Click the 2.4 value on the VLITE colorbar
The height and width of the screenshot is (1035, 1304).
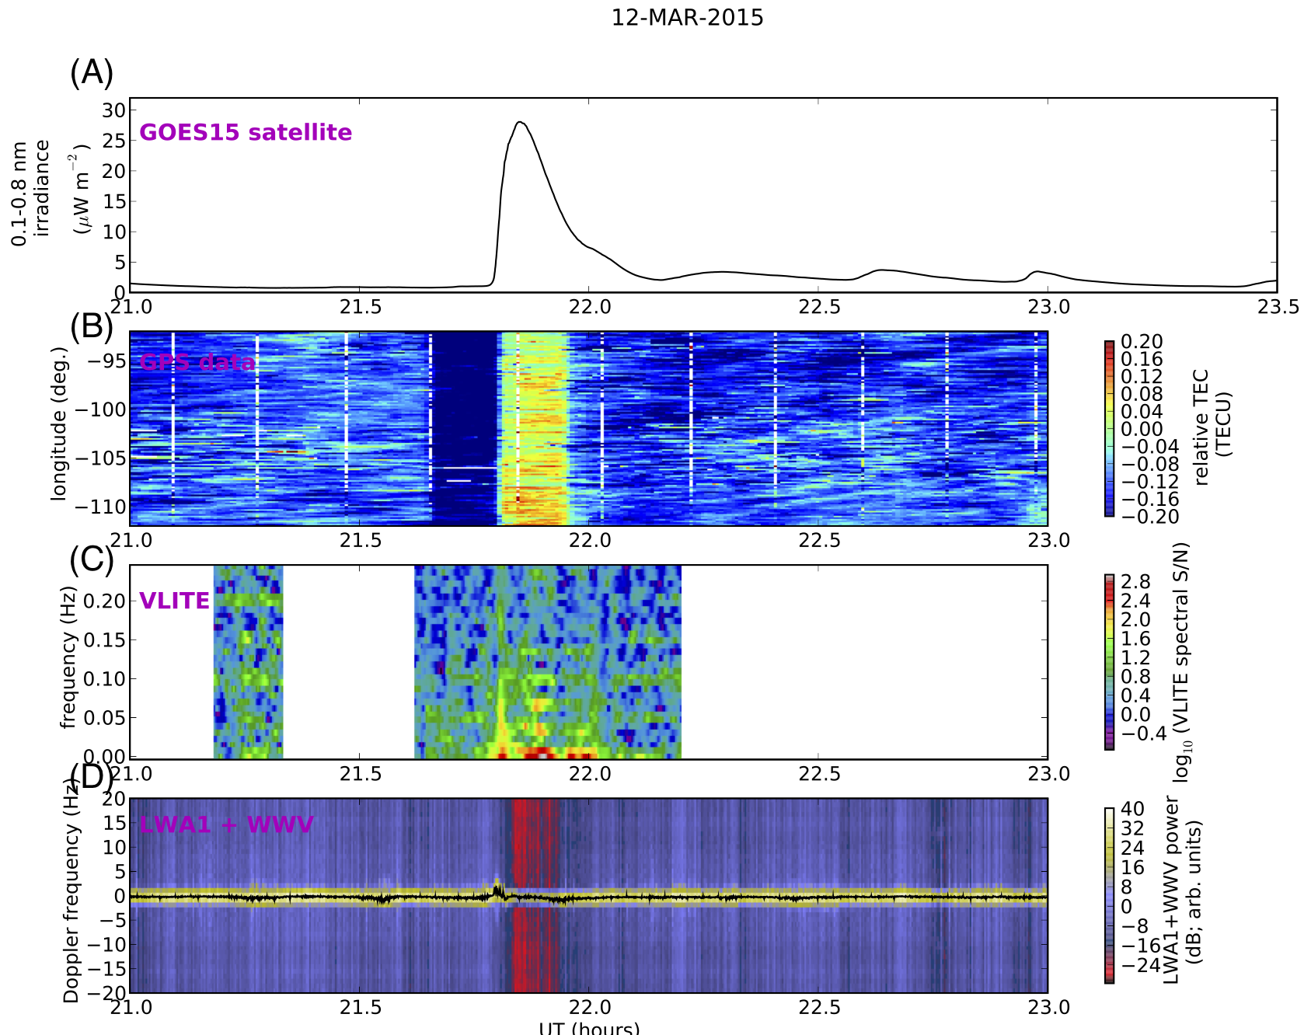[1135, 601]
